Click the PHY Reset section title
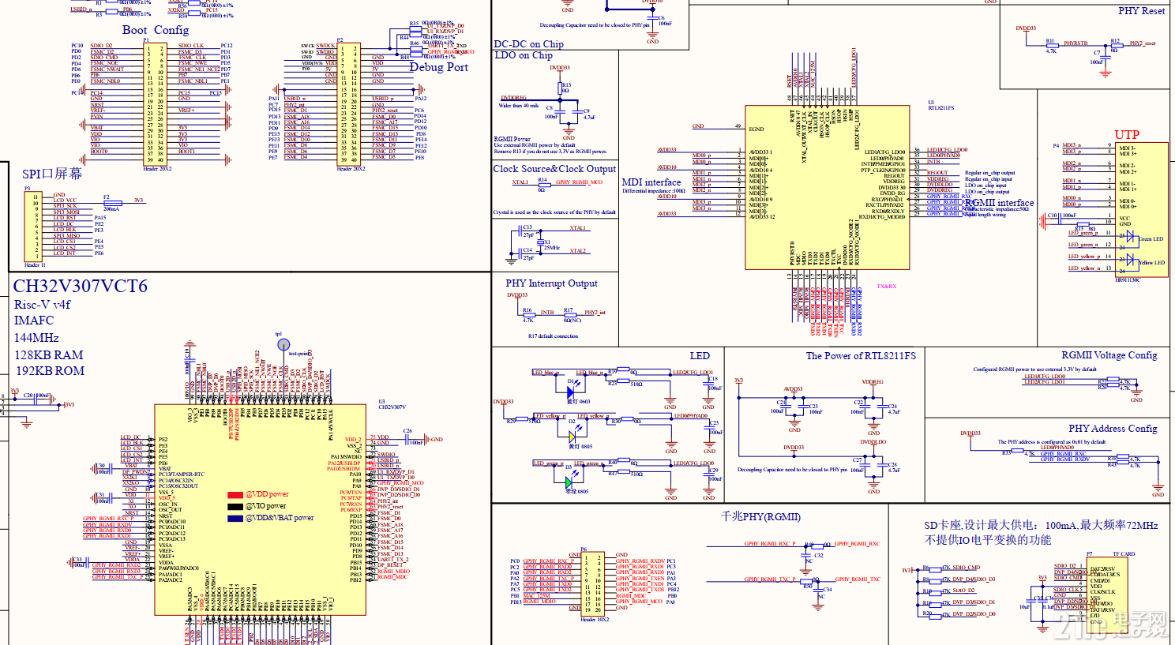Viewport: 1175px width, 645px height. tap(1141, 11)
